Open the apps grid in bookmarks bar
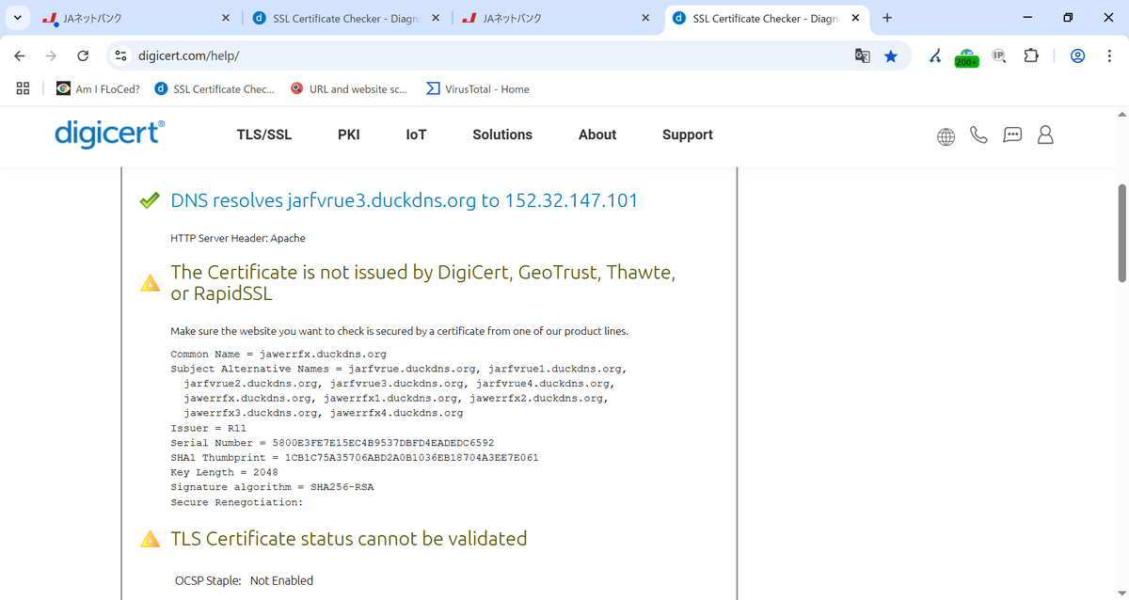1129x600 pixels. 24,88
